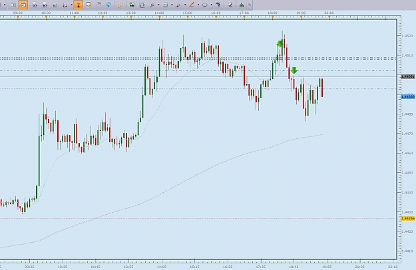Click the upper green down-arrow marker near chart peak
Screen dimensions: 416x270
280,44
